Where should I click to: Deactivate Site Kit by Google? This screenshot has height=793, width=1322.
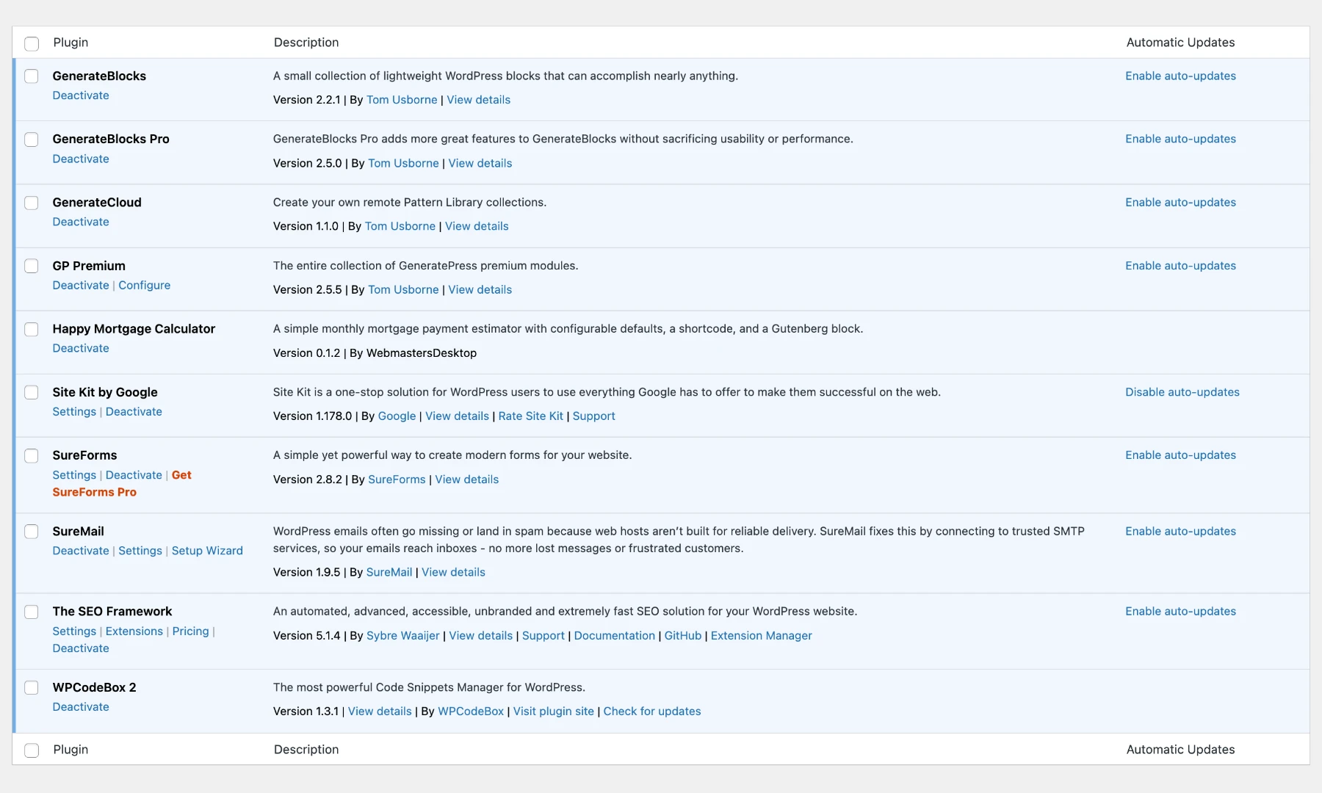point(134,412)
